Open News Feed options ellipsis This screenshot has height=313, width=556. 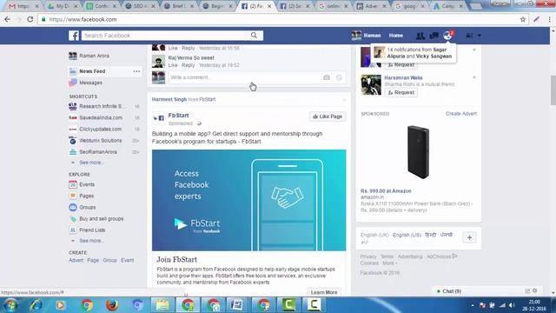(x=136, y=71)
